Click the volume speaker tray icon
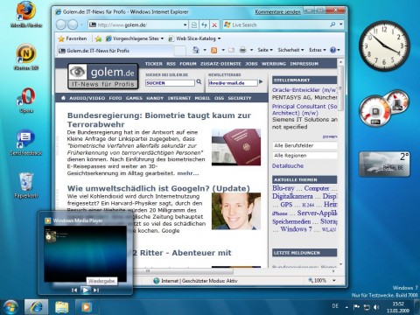The height and width of the screenshot is (315, 420). (x=376, y=307)
